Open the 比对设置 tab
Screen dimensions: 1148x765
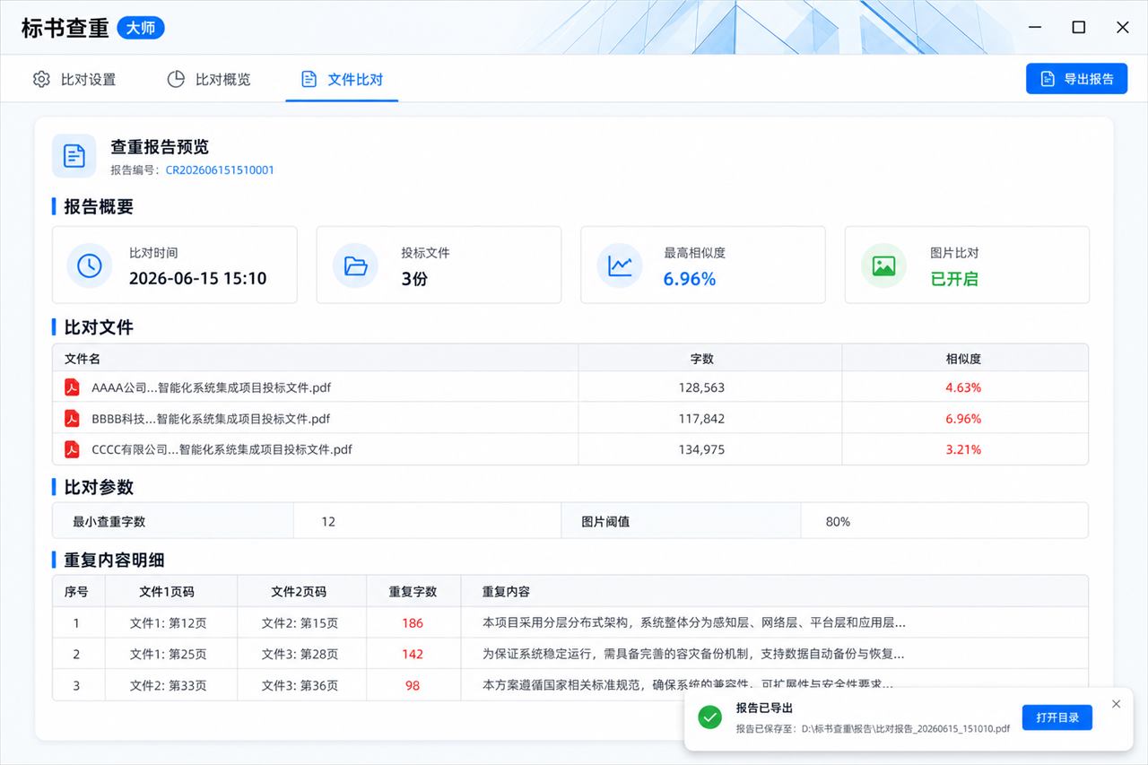(x=74, y=79)
